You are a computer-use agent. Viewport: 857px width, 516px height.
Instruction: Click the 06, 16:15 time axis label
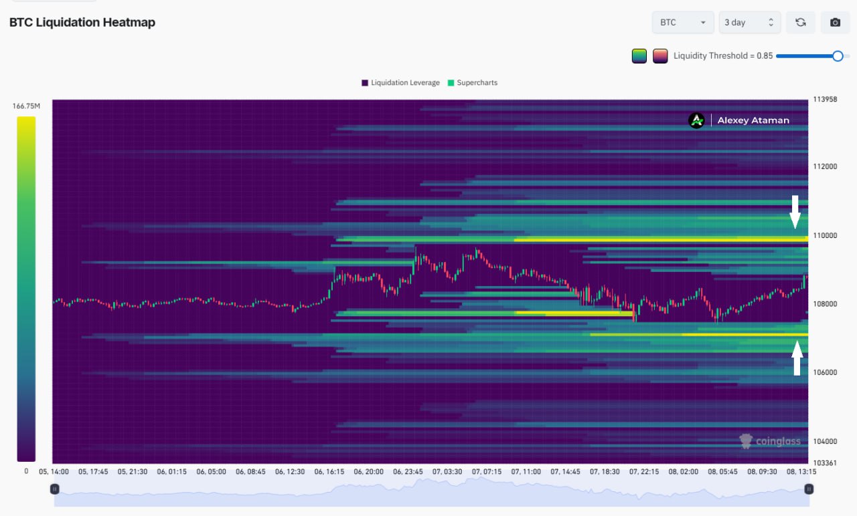pos(329,471)
